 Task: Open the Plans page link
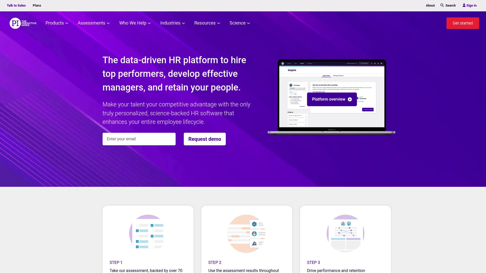(x=37, y=5)
